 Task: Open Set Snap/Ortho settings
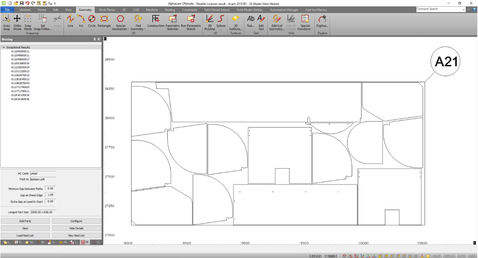(43, 22)
